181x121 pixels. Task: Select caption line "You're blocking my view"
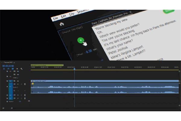pos(111,24)
